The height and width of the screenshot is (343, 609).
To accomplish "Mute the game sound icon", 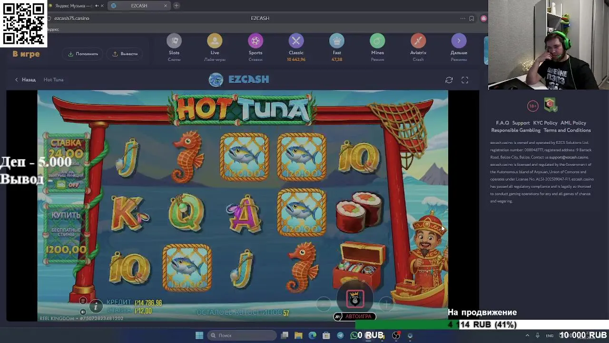I will pos(83,312).
